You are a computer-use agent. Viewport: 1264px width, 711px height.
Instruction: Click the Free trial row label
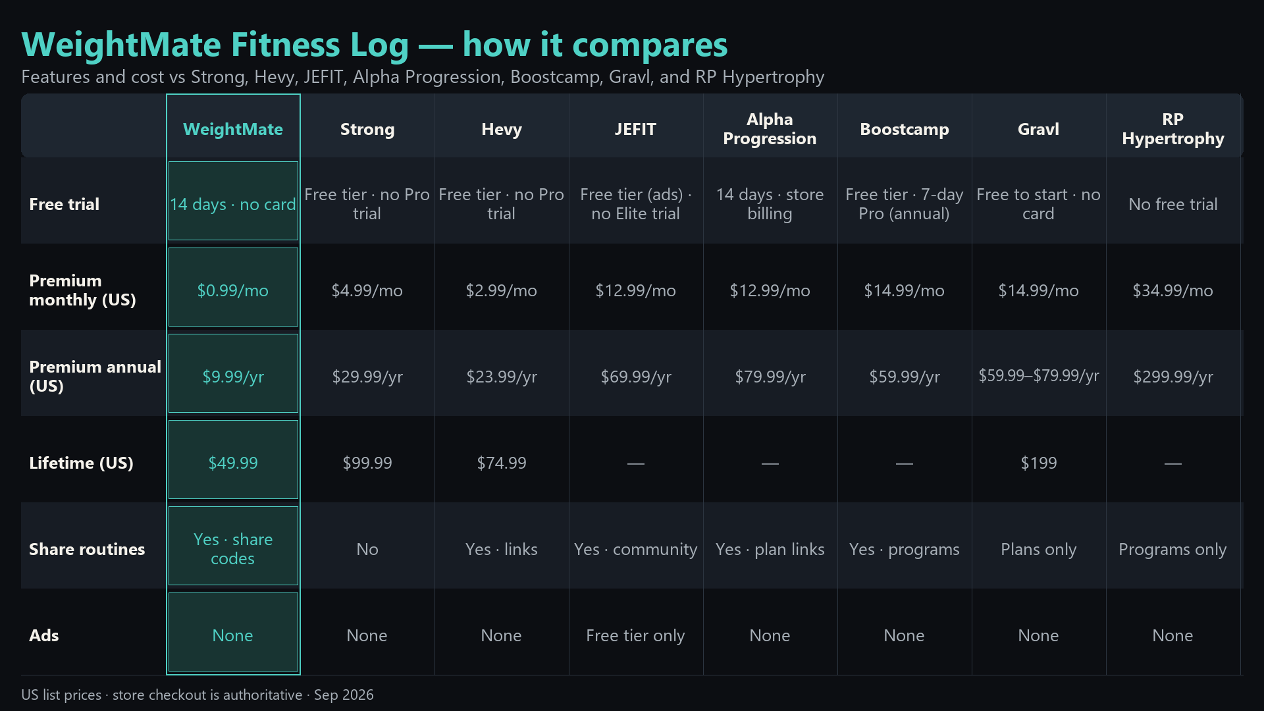[x=65, y=204]
